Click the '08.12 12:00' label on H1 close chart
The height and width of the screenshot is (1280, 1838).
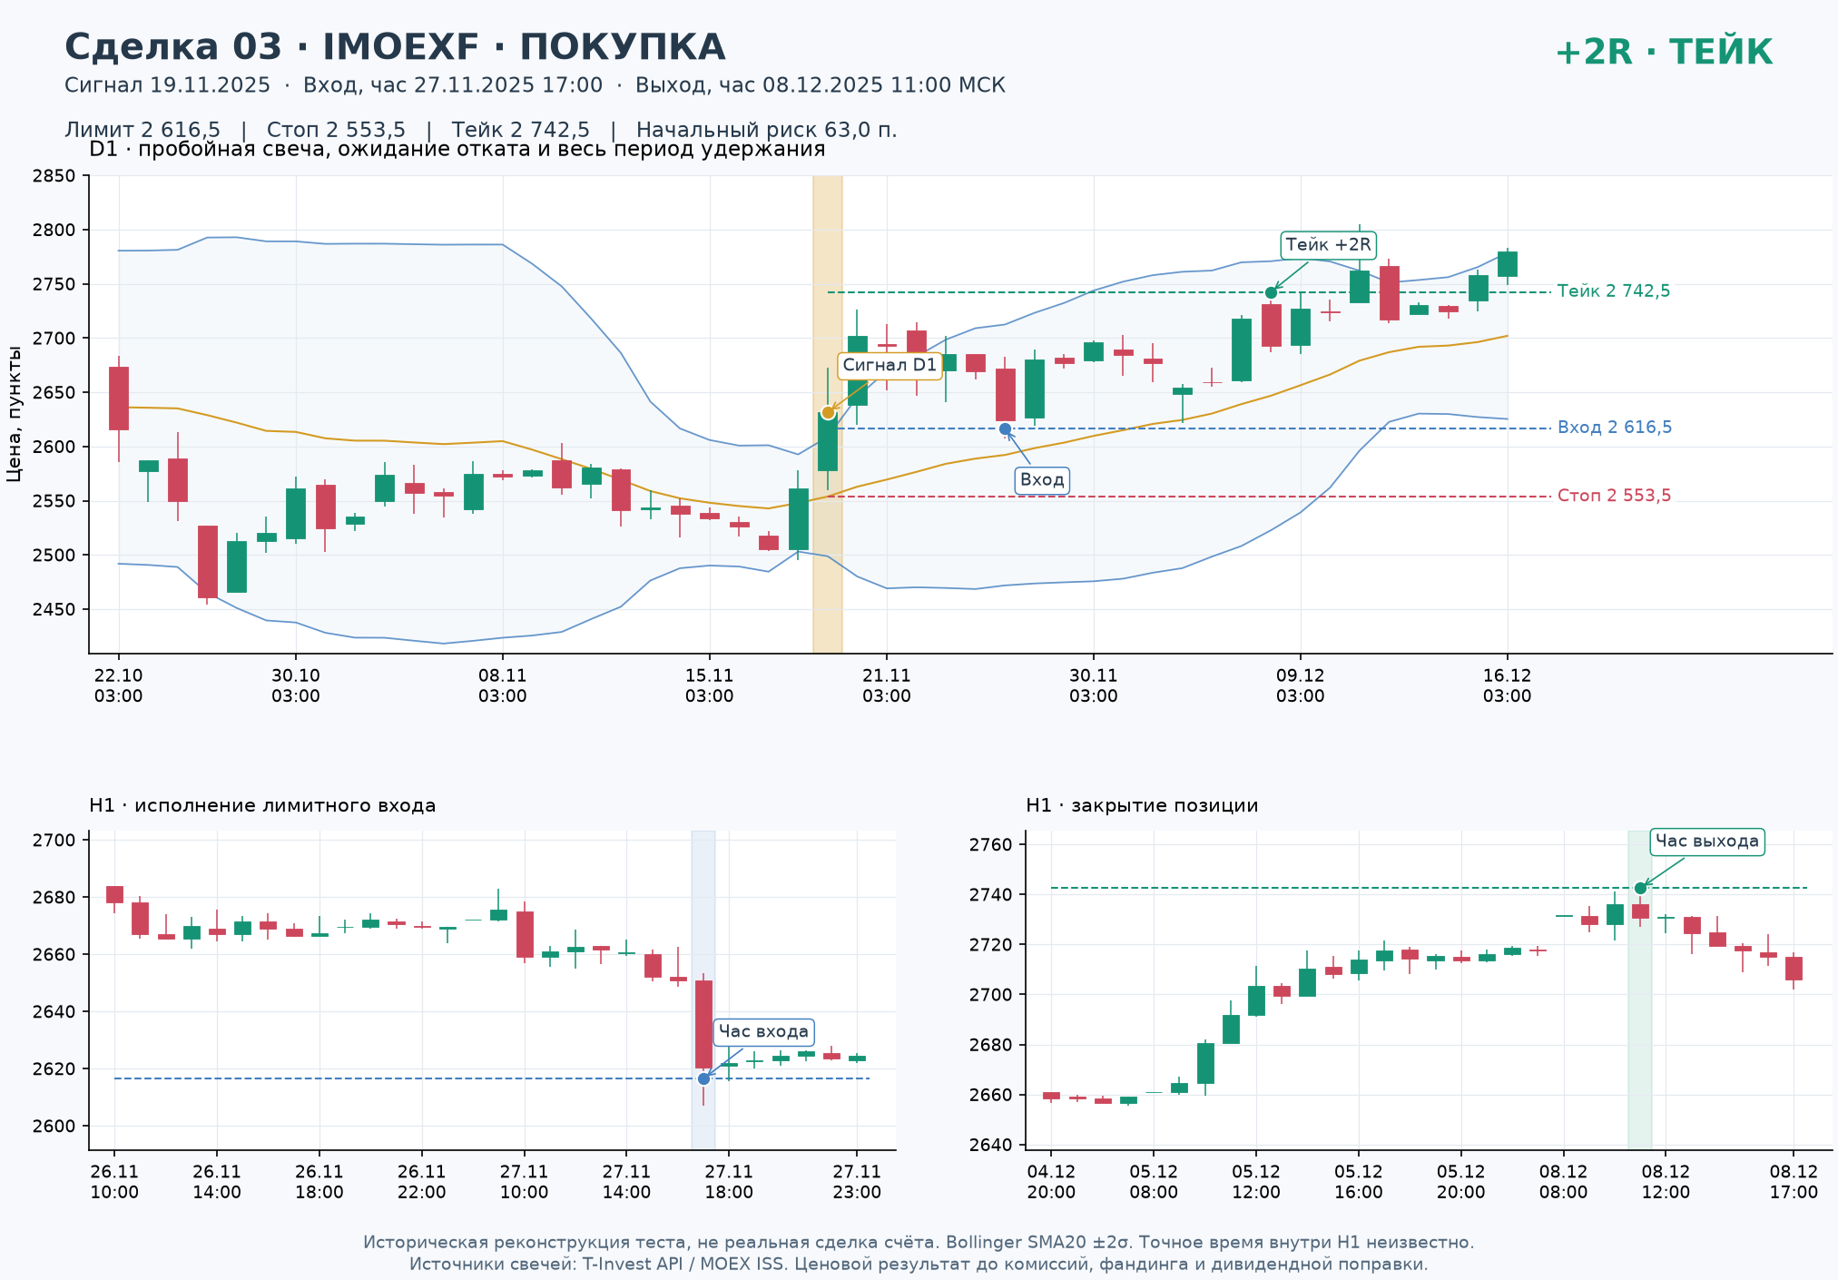tap(1666, 1182)
